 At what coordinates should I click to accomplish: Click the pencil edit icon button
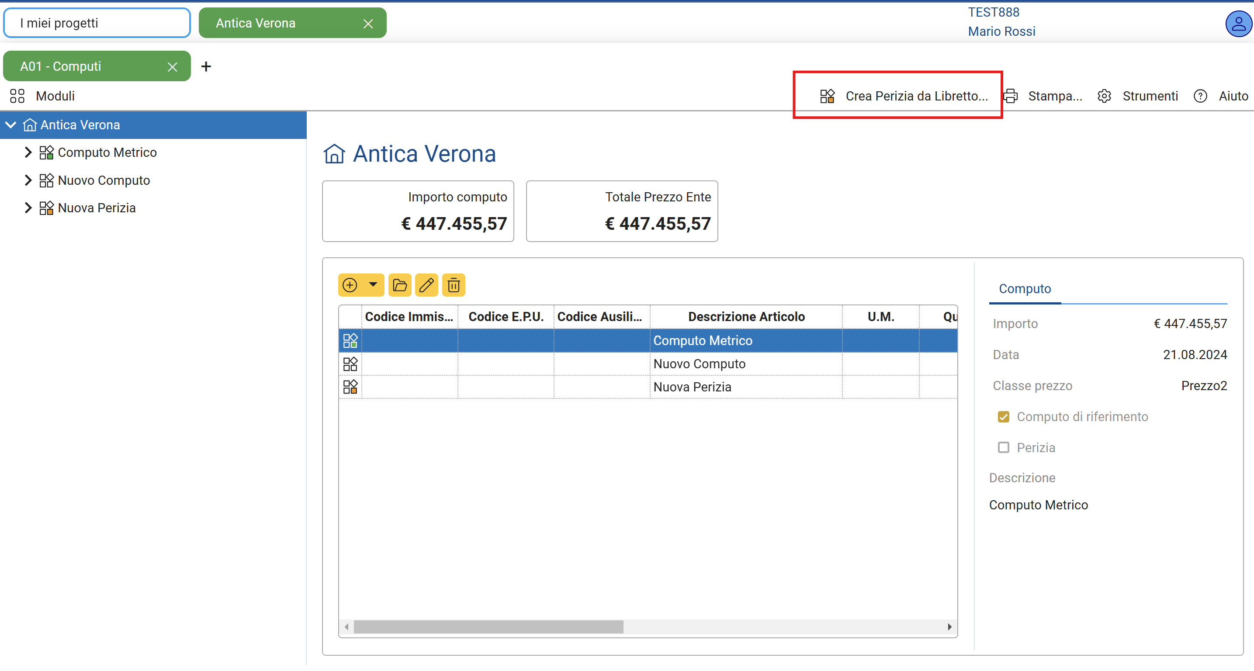pos(426,285)
